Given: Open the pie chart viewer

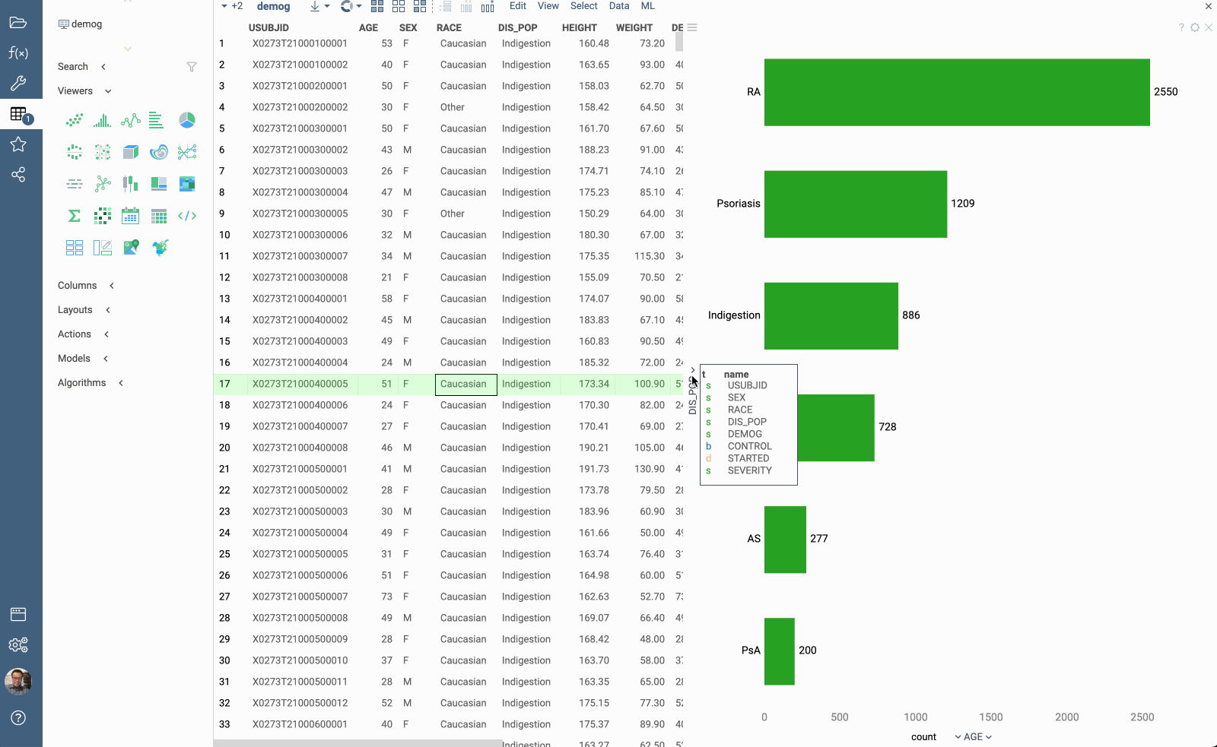Looking at the screenshot, I should tap(187, 120).
